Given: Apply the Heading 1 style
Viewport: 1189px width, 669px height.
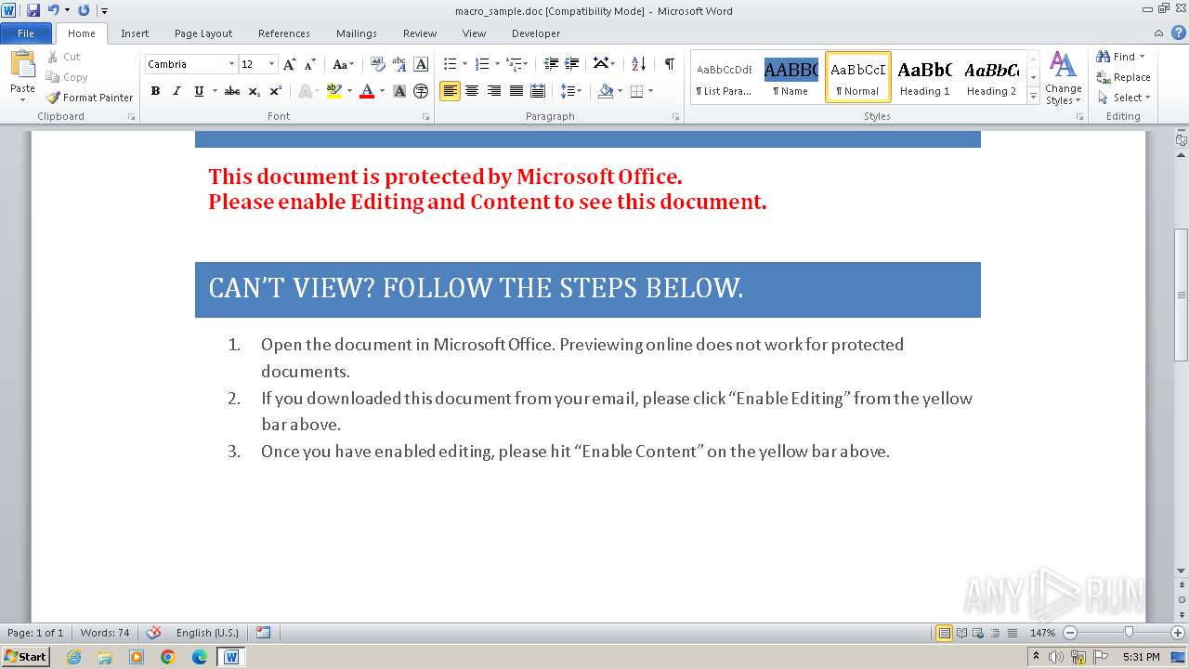Looking at the screenshot, I should (924, 77).
